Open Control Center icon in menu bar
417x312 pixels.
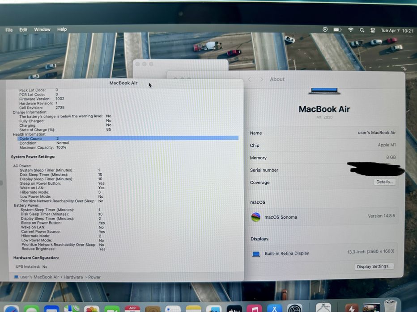[373, 30]
